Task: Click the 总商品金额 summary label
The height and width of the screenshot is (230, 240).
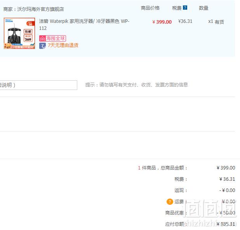Action: (174, 168)
